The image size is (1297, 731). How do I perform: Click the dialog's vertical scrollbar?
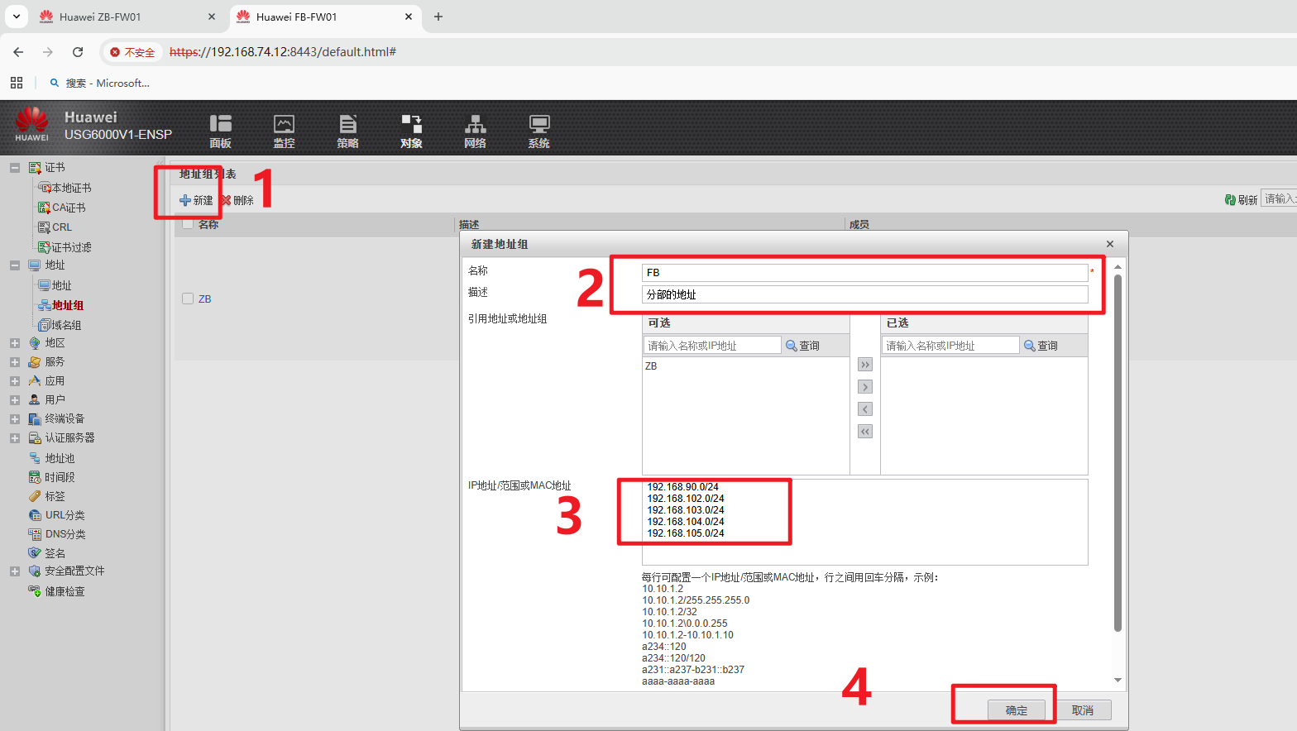point(1118,453)
